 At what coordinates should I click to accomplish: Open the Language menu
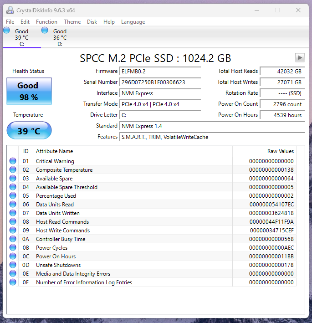point(133,22)
